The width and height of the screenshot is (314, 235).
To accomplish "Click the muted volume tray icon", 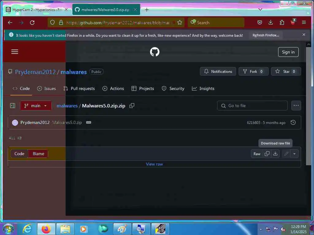I will pyautogui.click(x=283, y=229).
